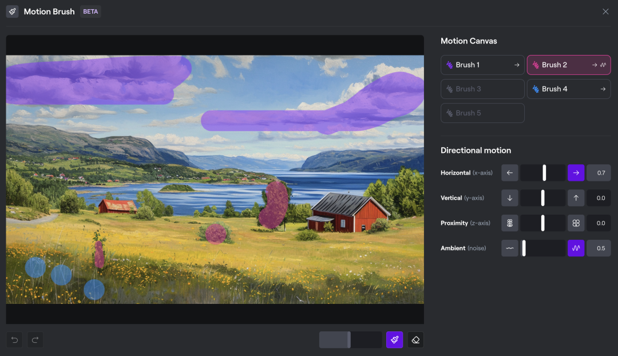Select the disabled Brush 3 tab
The width and height of the screenshot is (618, 356).
point(482,89)
